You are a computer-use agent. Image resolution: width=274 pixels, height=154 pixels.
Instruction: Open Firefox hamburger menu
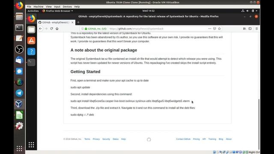click(x=256, y=29)
